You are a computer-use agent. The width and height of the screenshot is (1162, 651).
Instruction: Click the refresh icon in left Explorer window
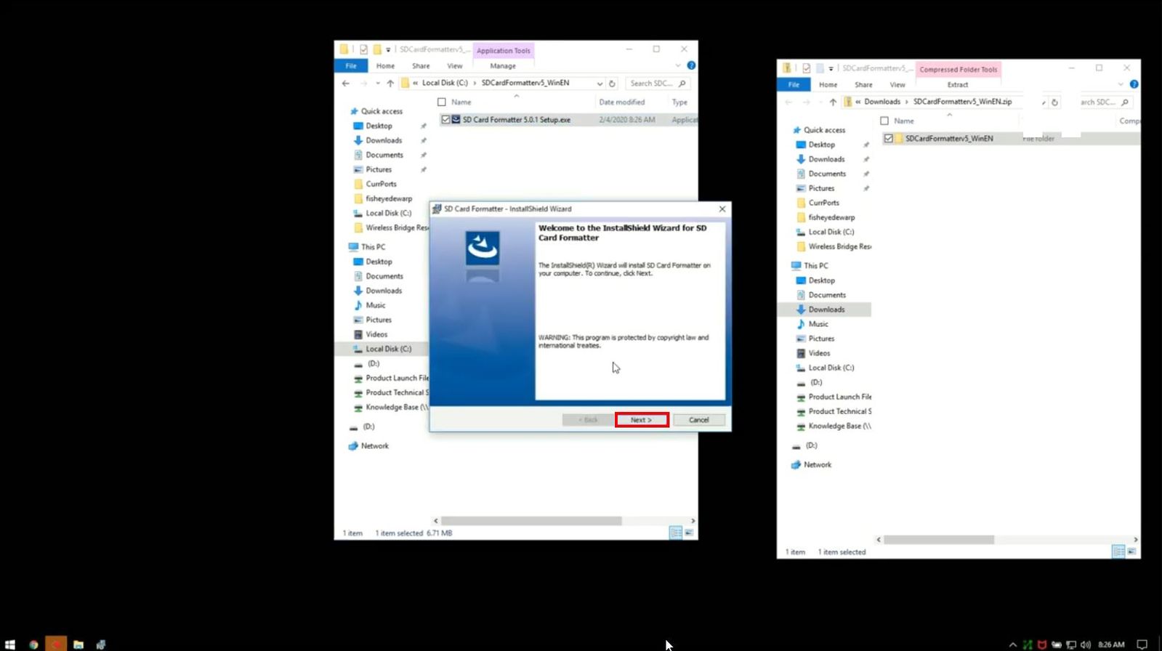[x=612, y=84]
